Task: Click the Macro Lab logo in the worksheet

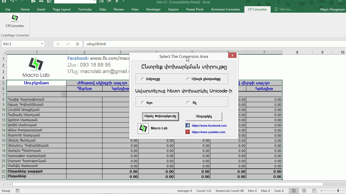Action: click(x=36, y=67)
